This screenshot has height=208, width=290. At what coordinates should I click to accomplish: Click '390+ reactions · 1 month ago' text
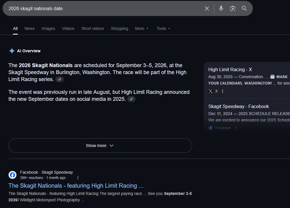43,178
